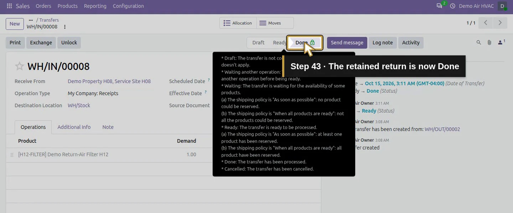
Task: Go back to Transfers breadcrumb
Action: coord(49,20)
